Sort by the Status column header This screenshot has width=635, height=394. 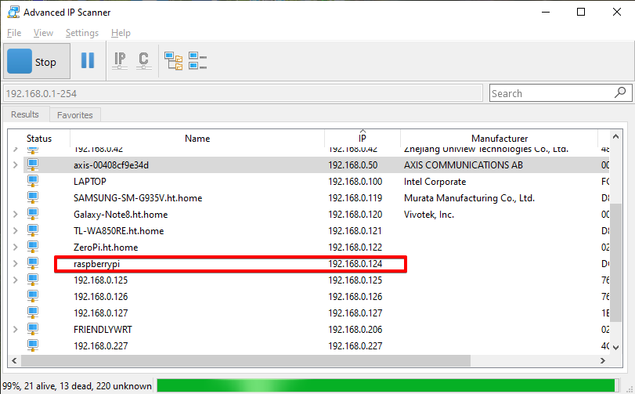click(39, 139)
